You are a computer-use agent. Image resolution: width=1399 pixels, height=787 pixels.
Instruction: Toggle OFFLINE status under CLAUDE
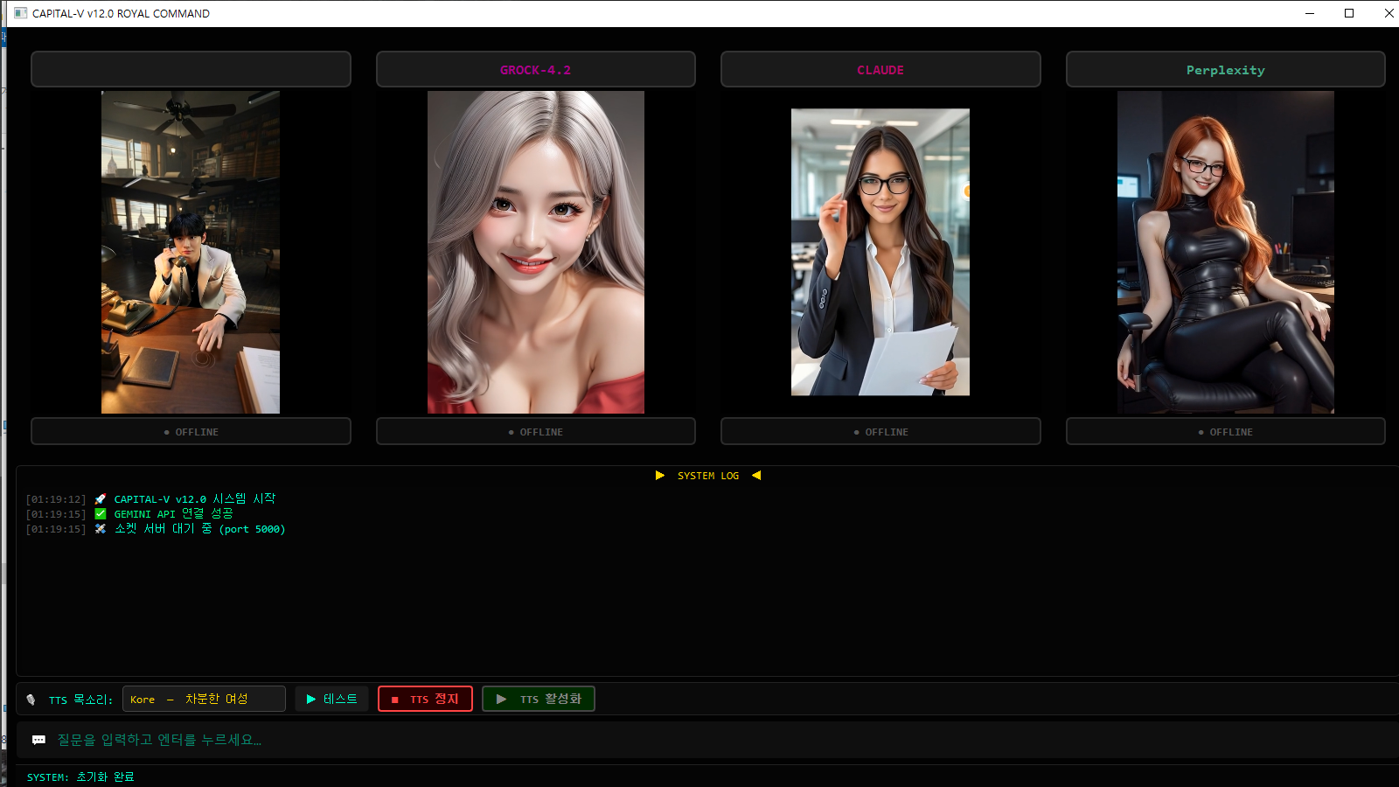[x=880, y=432]
